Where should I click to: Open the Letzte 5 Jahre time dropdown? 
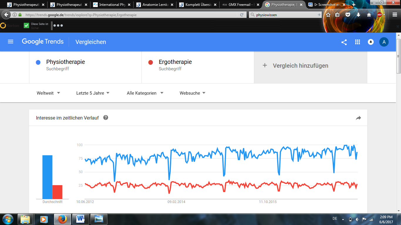tap(93, 93)
